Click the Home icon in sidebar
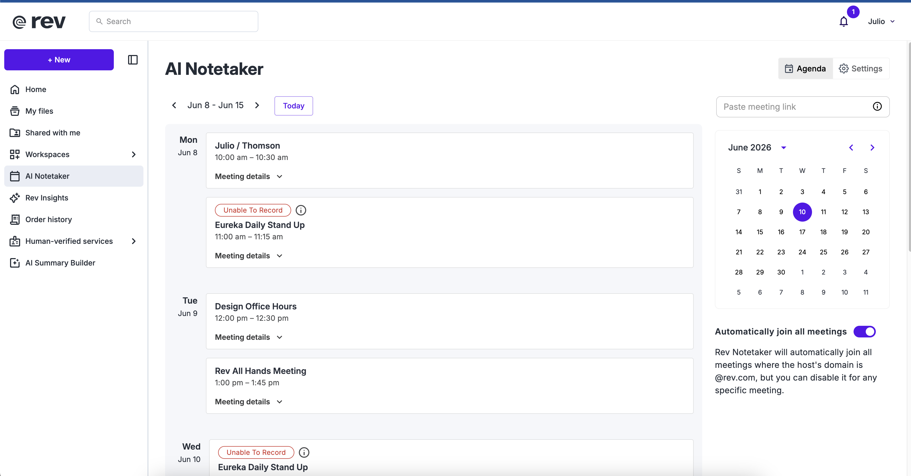 [15, 89]
